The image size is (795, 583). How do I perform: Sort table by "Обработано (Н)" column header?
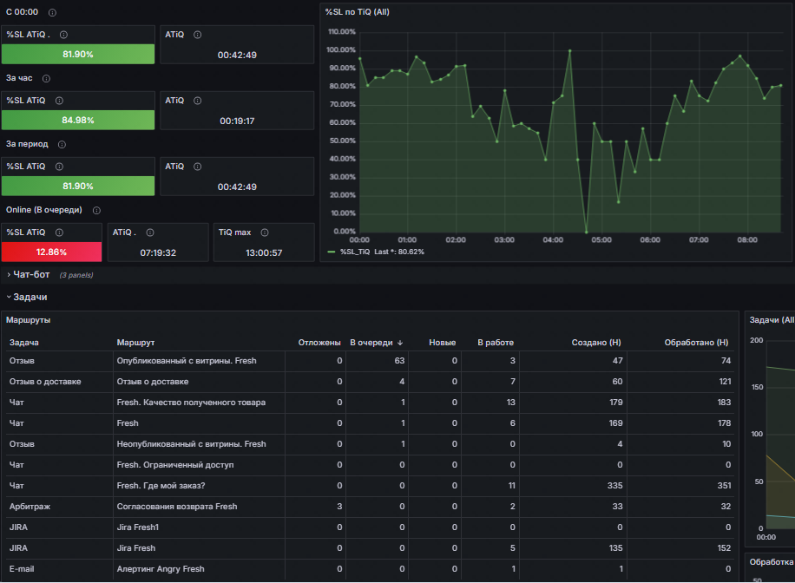click(x=696, y=343)
